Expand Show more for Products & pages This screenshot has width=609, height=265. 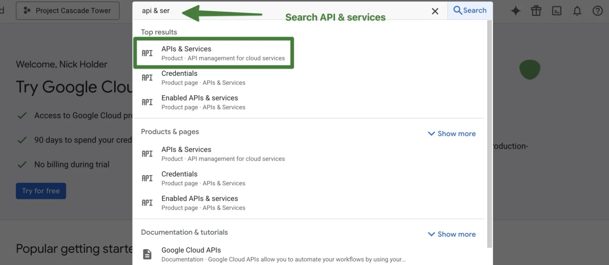(452, 134)
